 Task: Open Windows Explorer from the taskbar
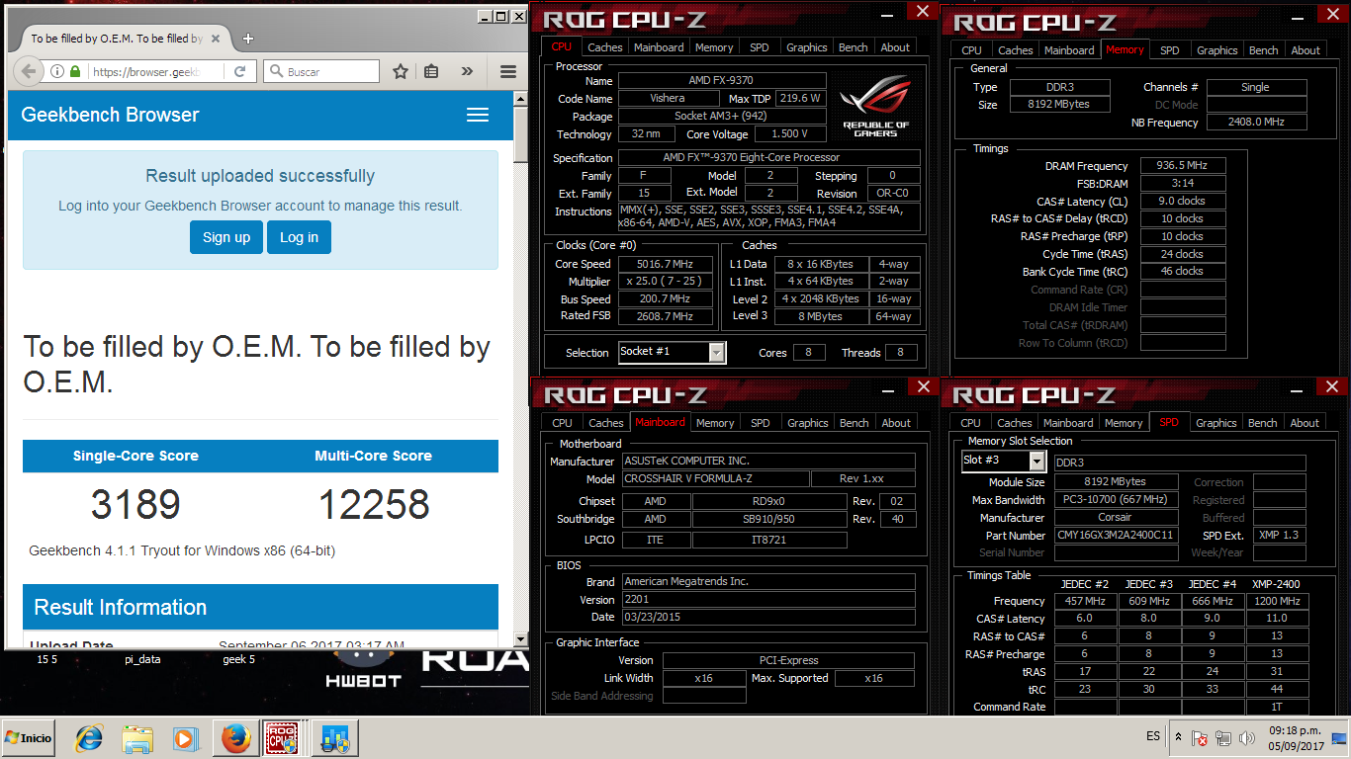(x=137, y=738)
